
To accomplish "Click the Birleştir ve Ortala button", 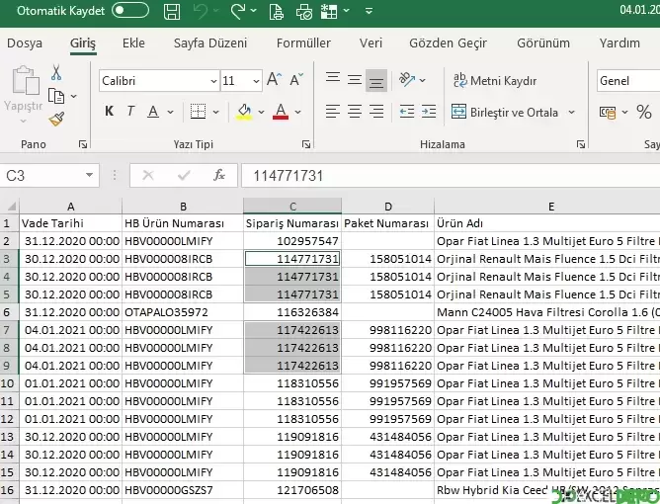I will pyautogui.click(x=504, y=113).
